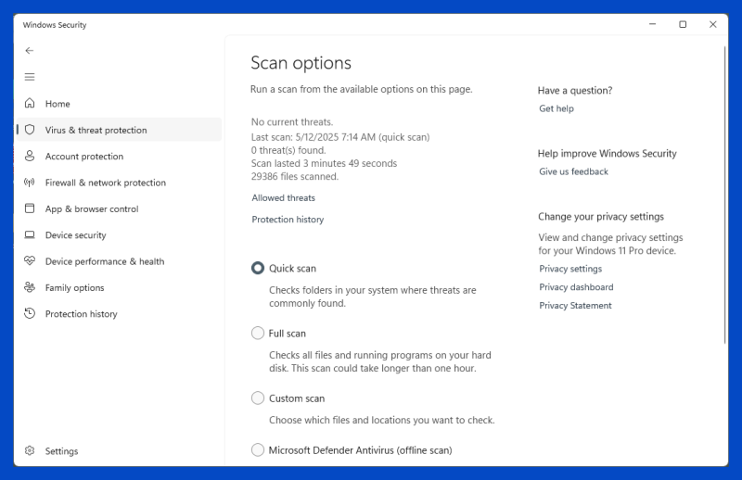Open the Allowed threats link
The width and height of the screenshot is (742, 480).
(x=284, y=198)
